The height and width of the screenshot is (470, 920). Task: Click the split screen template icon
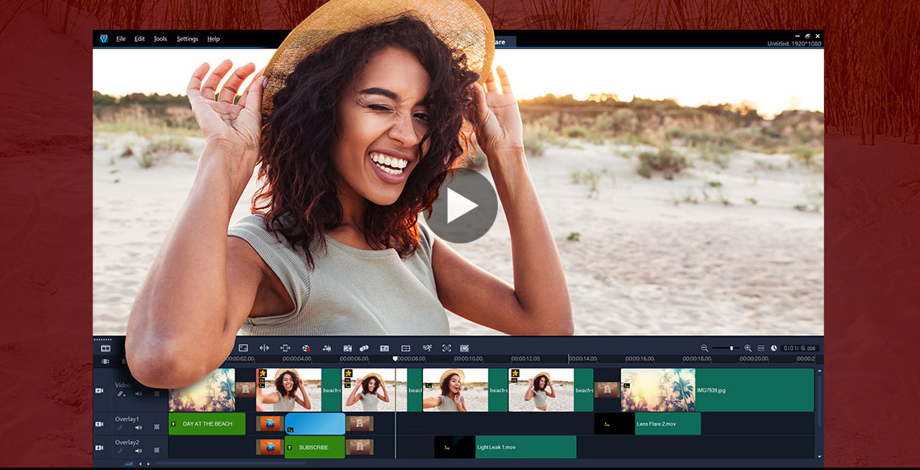[x=406, y=348]
